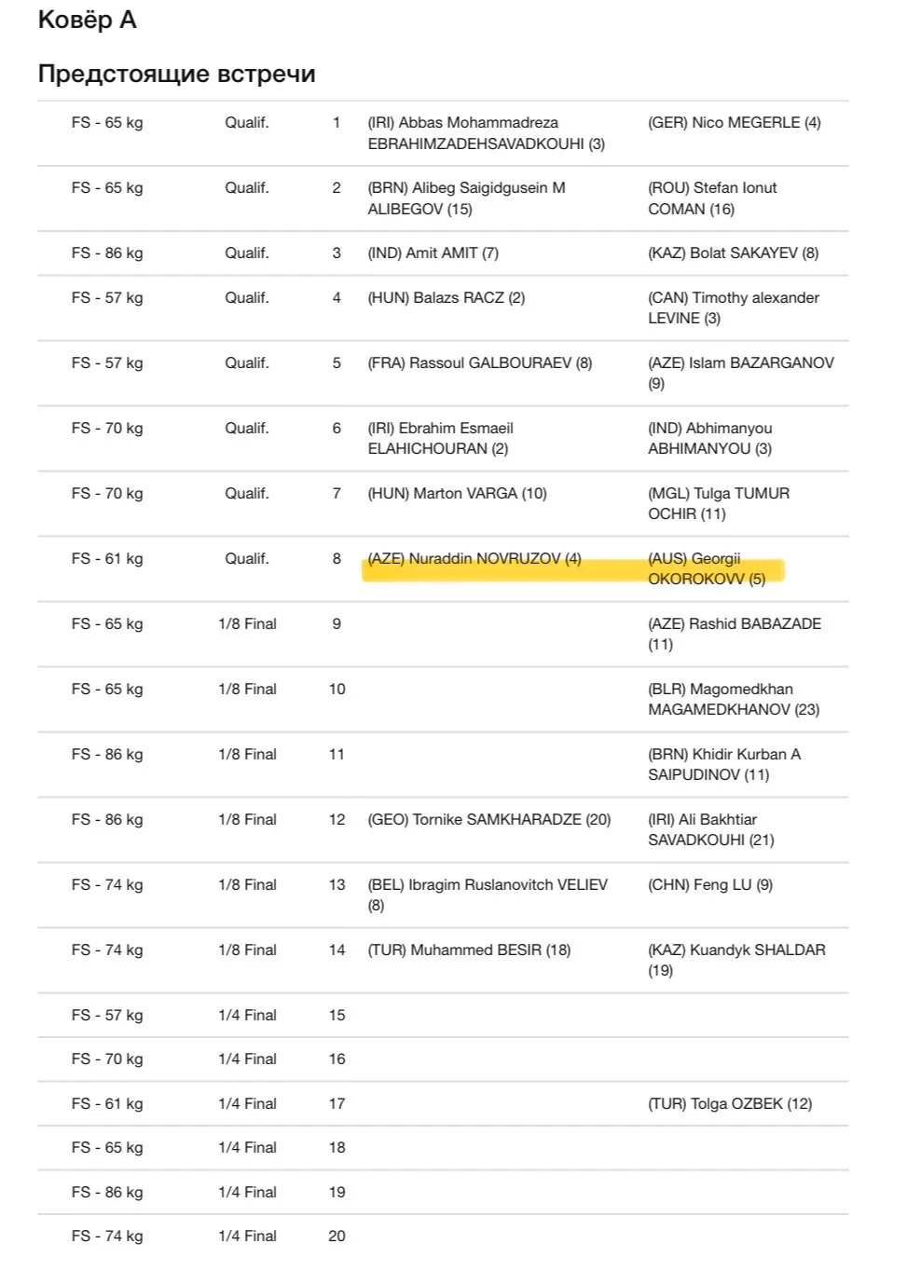Open Stefan Ionut COMAN (ROU) entry
Image resolution: width=921 pixels, height=1271 pixels.
click(x=712, y=198)
